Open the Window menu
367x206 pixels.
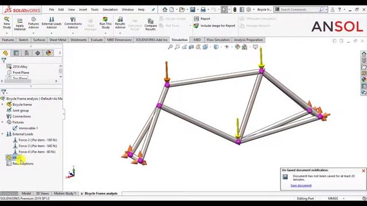pyautogui.click(x=127, y=10)
